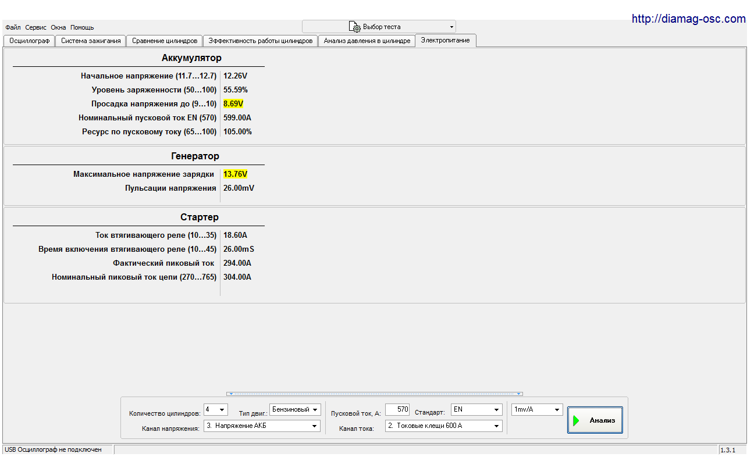This screenshot has height=457, width=754.
Task: Click the Начальное напряжение label
Action: pos(149,76)
